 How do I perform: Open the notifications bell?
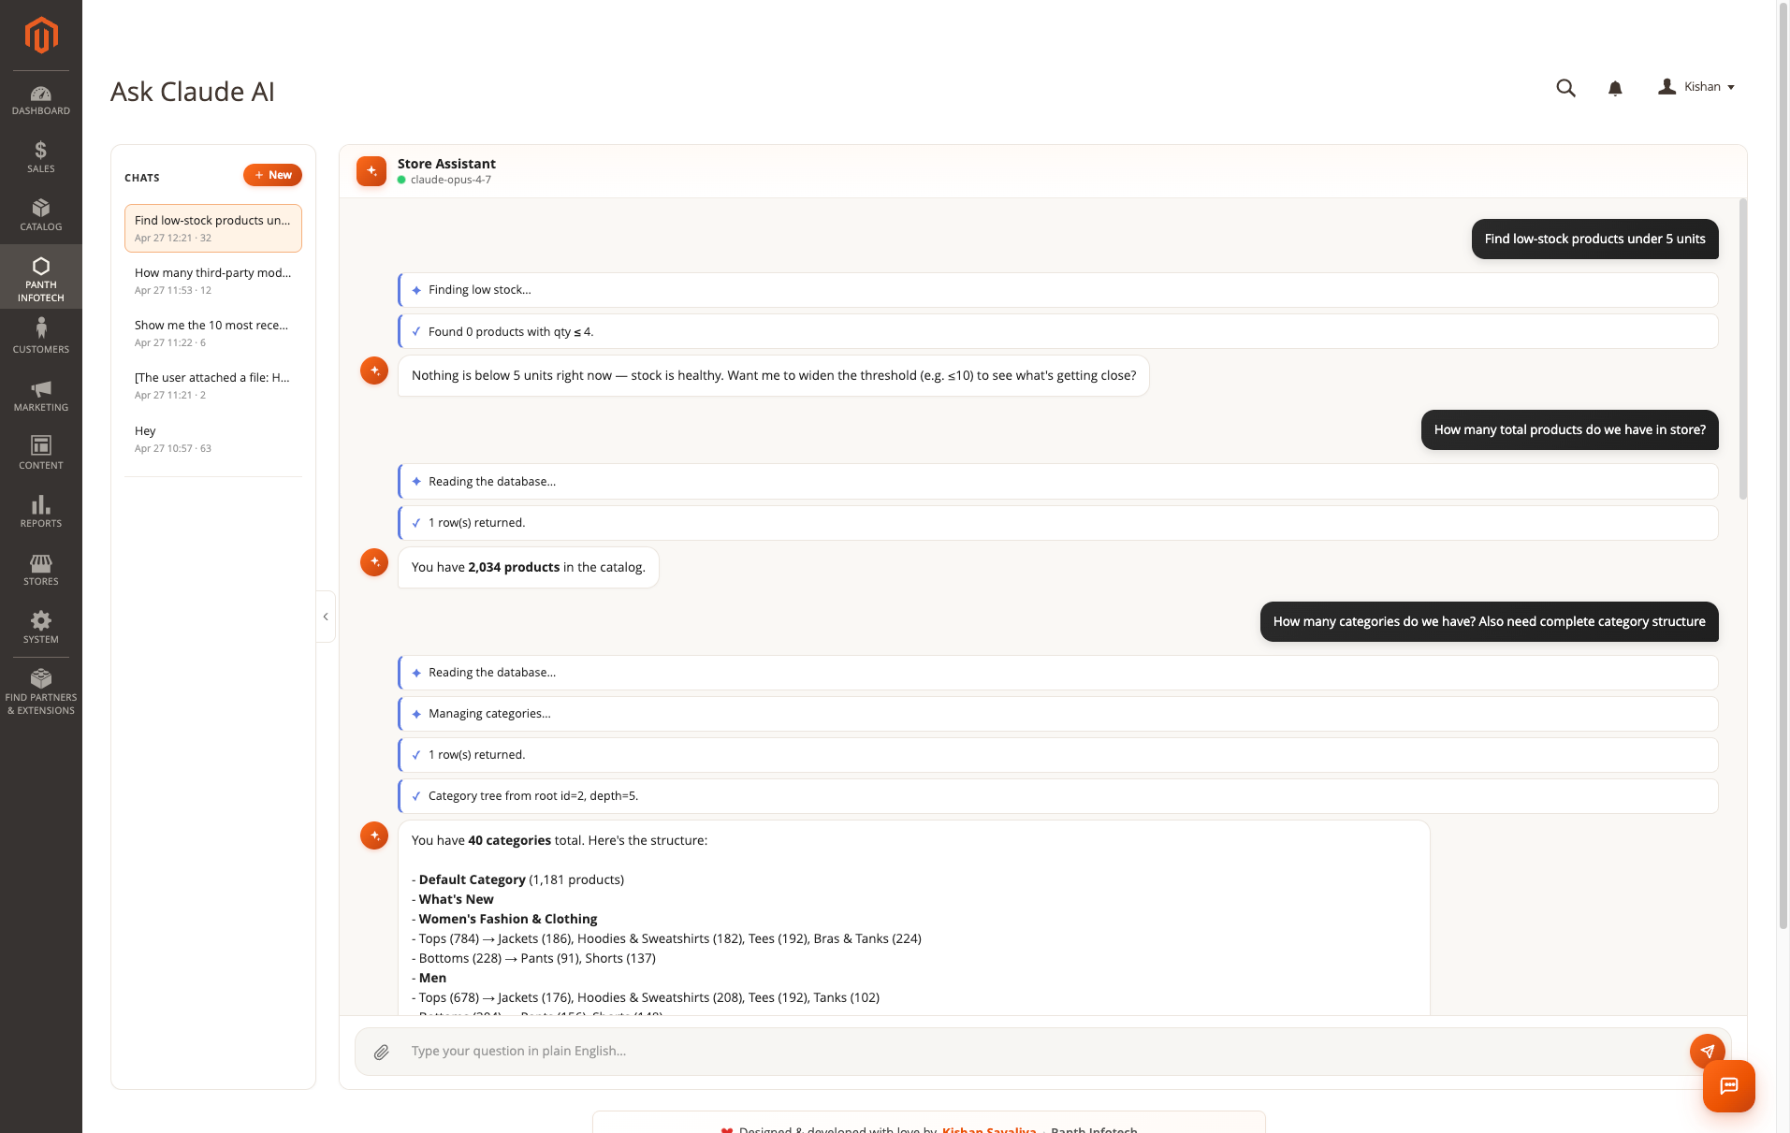pyautogui.click(x=1615, y=88)
